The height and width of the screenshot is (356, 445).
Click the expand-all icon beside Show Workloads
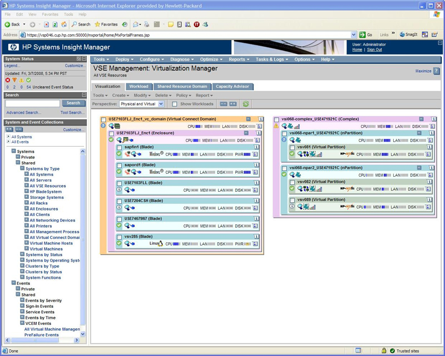(233, 104)
